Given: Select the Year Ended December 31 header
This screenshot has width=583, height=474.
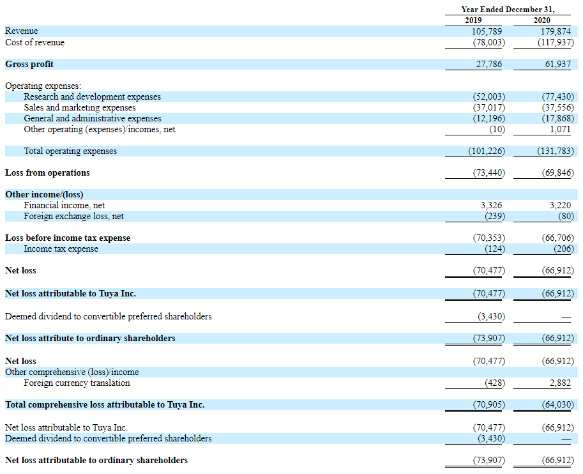Looking at the screenshot, I should 508,10.
